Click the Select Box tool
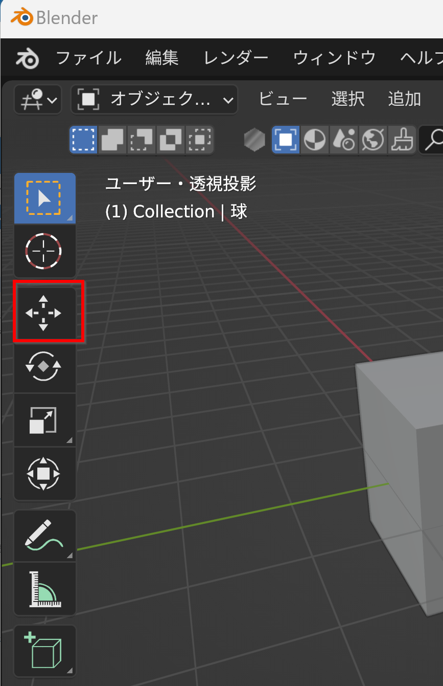The width and height of the screenshot is (443, 686). (x=44, y=198)
